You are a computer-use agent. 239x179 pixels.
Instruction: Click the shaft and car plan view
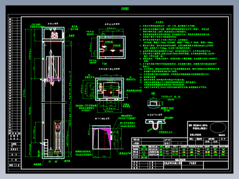point(109,89)
